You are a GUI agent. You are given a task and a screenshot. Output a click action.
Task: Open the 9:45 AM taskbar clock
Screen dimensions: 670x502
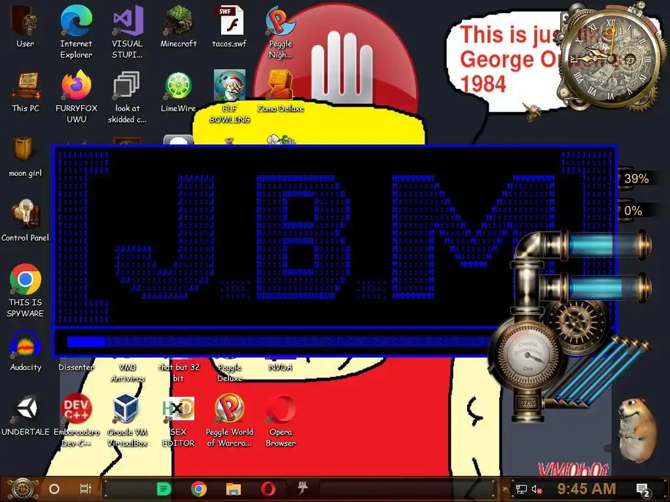(x=586, y=488)
